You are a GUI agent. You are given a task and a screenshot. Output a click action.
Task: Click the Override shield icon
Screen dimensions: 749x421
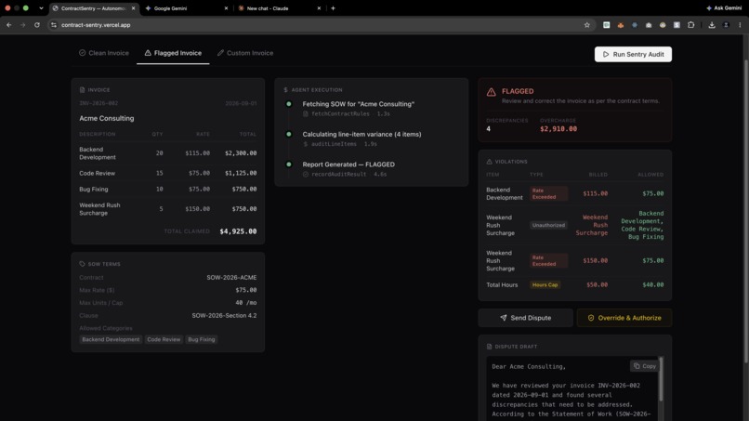(x=591, y=318)
